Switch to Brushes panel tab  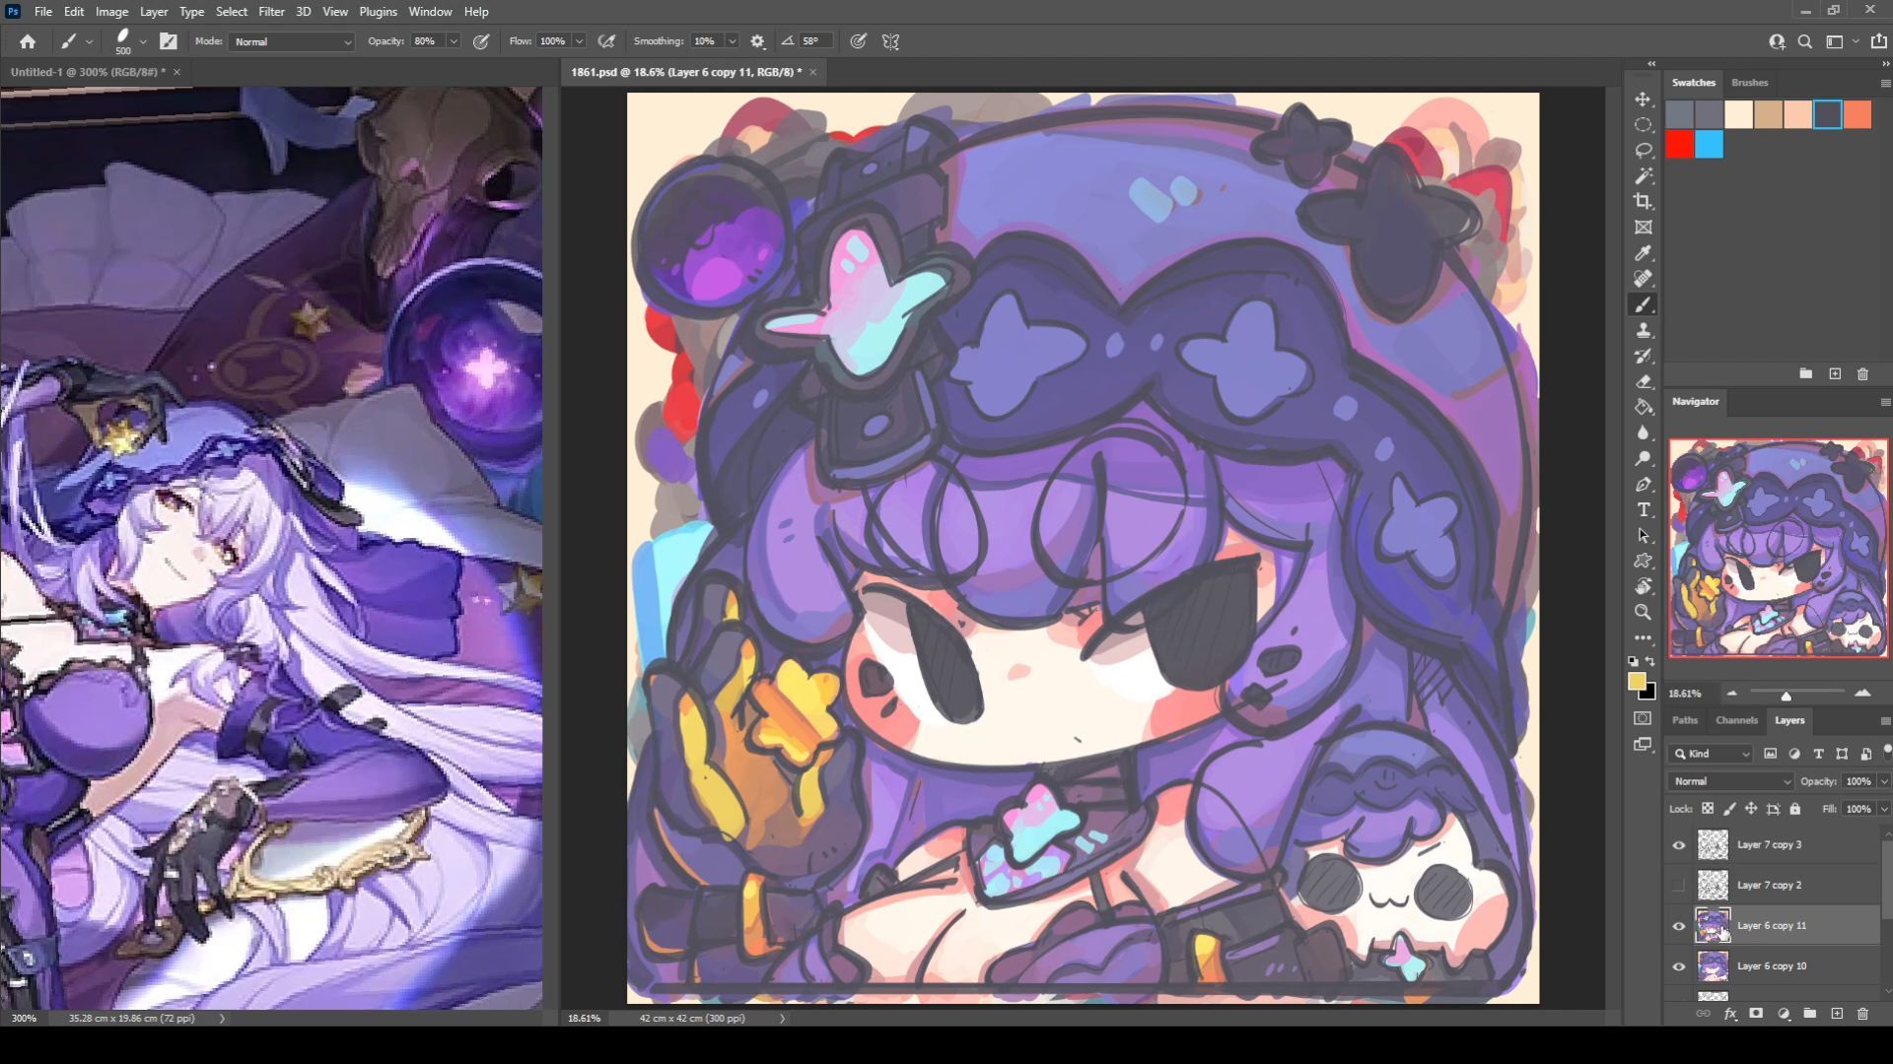pyautogui.click(x=1749, y=83)
